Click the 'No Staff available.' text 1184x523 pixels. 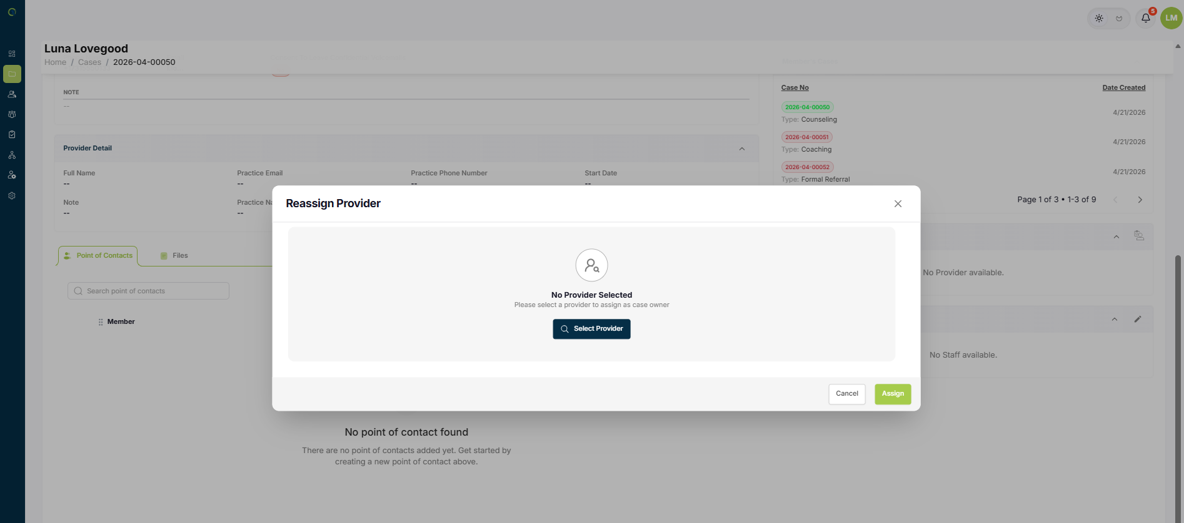point(963,355)
